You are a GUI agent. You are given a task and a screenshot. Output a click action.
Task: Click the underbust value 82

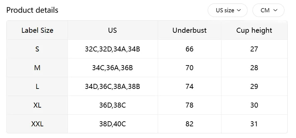189,124
